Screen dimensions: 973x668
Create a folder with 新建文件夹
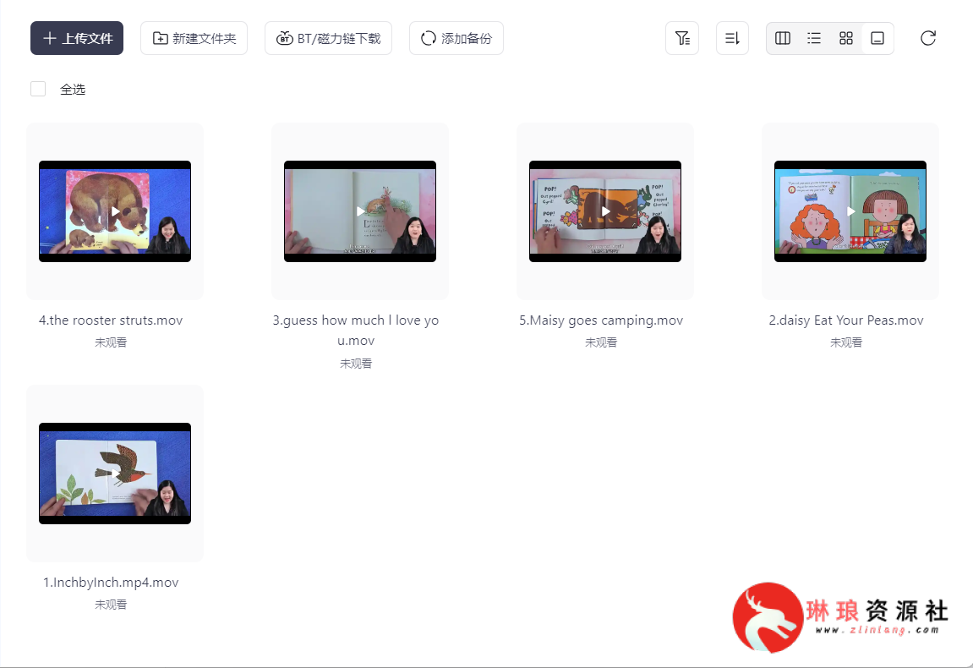pyautogui.click(x=194, y=39)
